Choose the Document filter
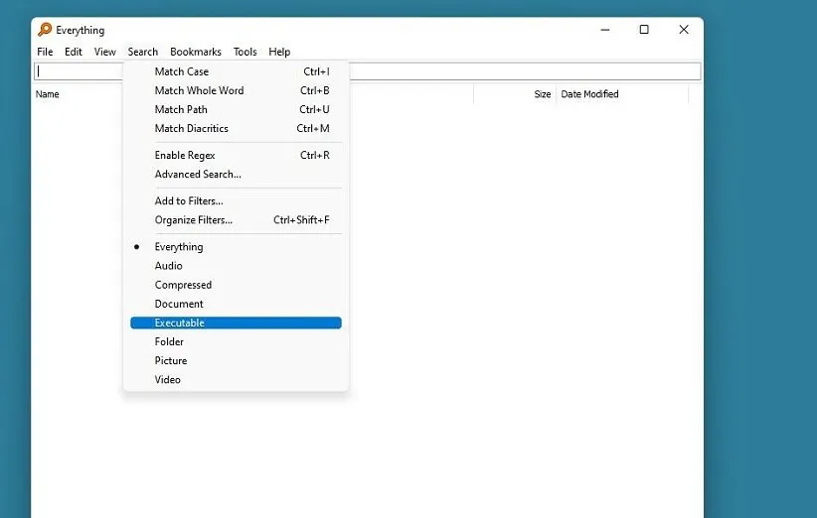Viewport: 817px width, 518px height. (x=179, y=304)
